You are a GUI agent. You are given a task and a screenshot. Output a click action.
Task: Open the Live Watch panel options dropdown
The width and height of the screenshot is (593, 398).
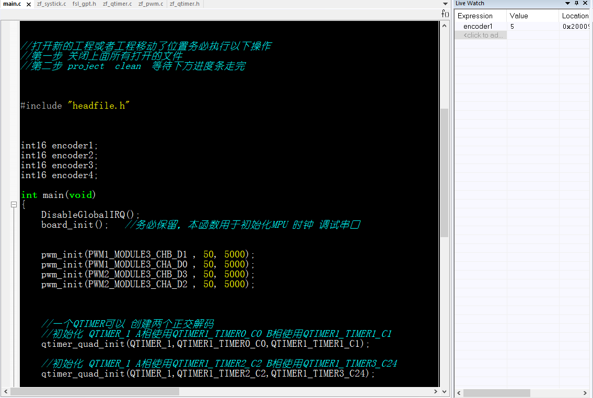568,4
